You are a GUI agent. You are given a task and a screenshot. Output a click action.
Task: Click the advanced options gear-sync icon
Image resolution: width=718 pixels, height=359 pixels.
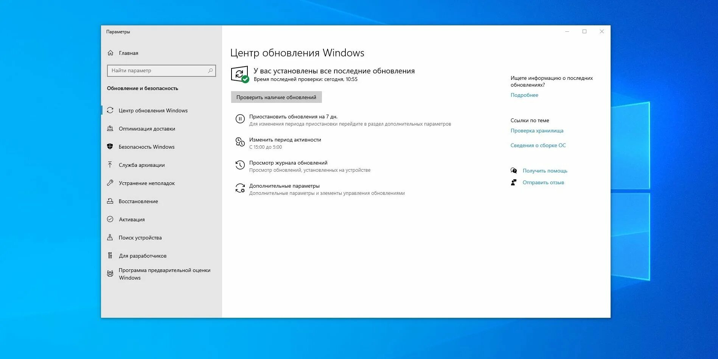[x=240, y=188]
